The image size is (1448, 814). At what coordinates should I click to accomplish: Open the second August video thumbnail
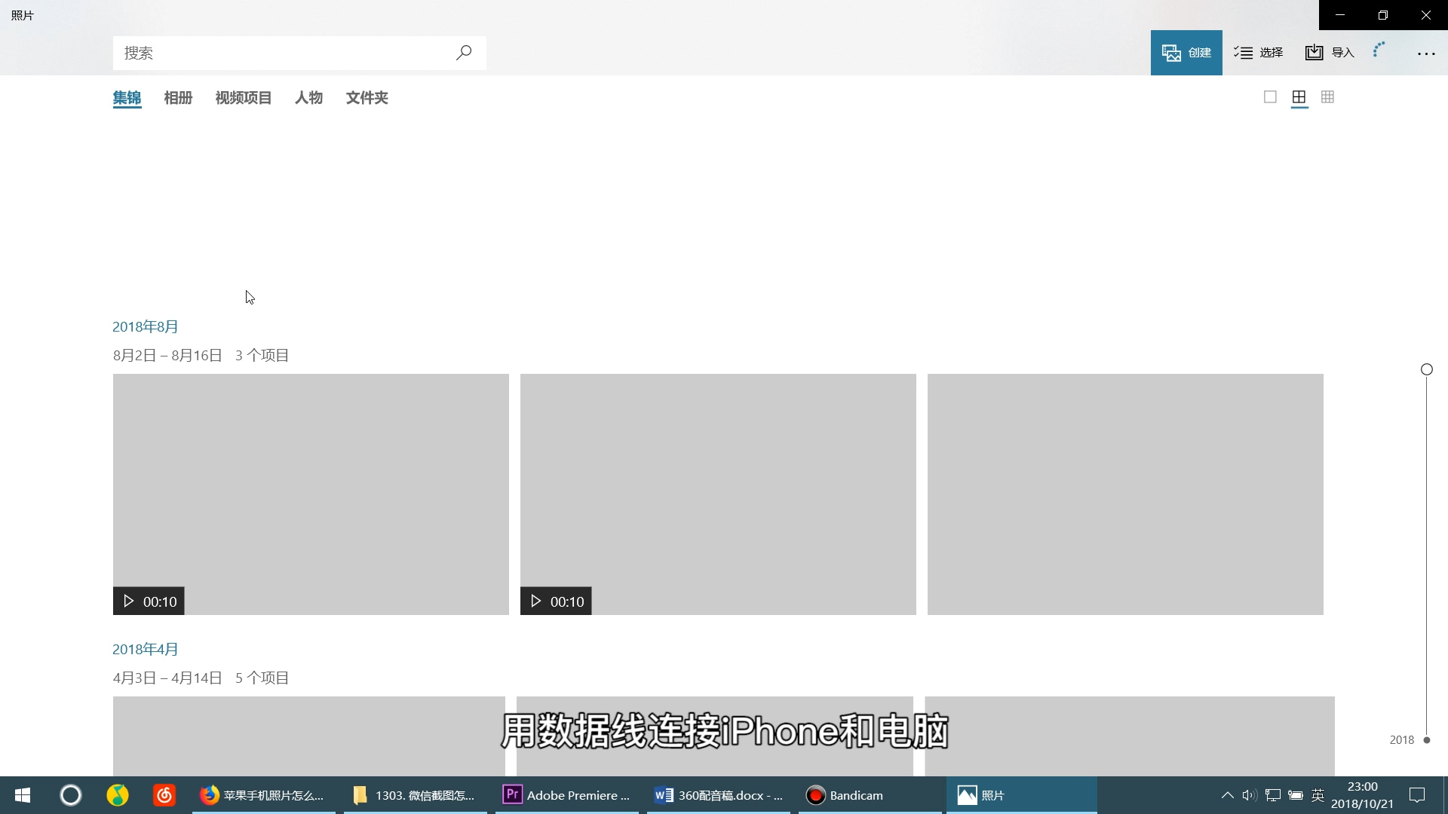[x=718, y=494]
